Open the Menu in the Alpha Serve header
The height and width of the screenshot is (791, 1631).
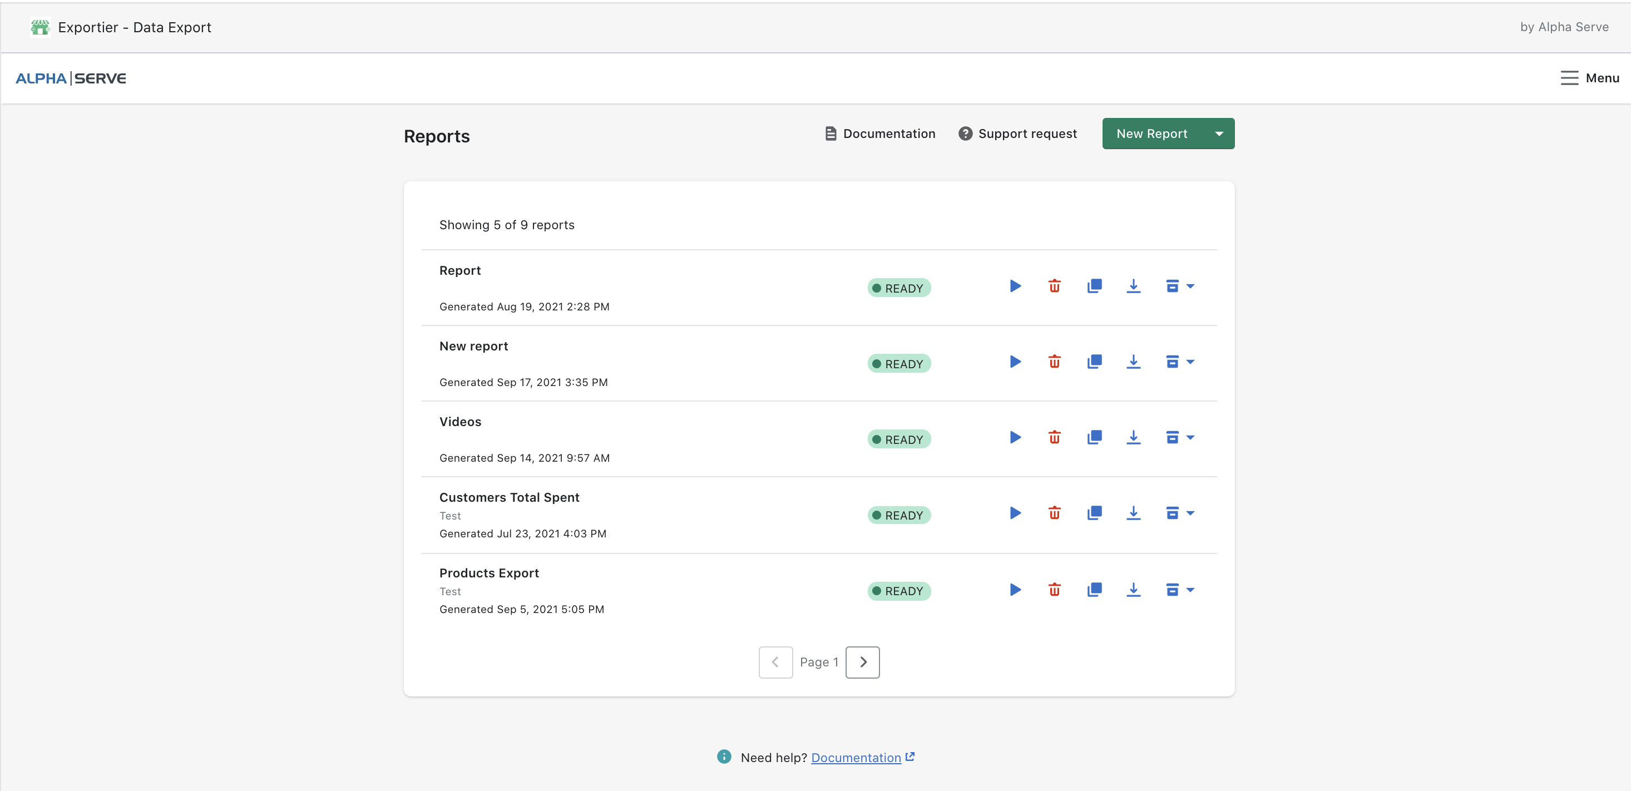click(1590, 77)
